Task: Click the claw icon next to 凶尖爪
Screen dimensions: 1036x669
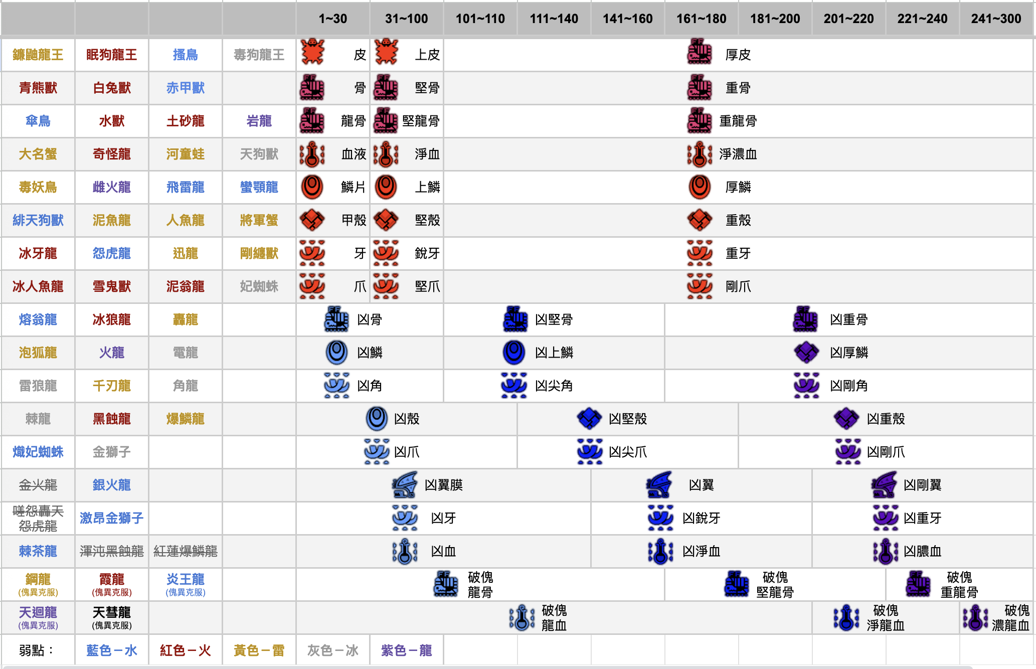Action: pos(589,452)
